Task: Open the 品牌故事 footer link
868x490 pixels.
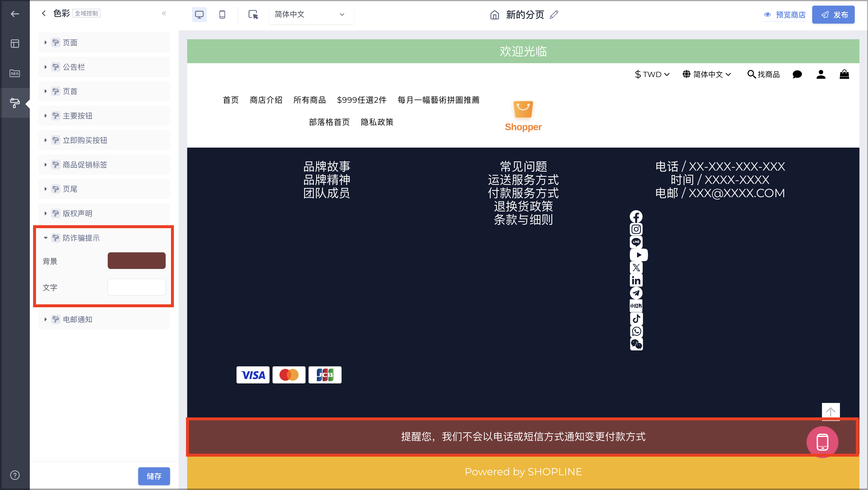Action: (327, 166)
